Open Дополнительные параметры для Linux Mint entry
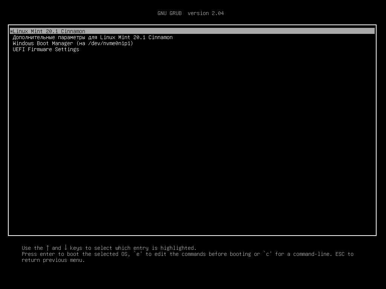 pos(93,37)
